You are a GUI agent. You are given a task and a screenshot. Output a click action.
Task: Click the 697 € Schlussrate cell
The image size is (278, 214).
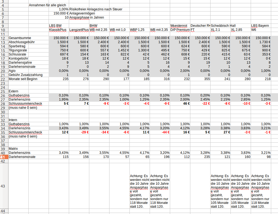[59, 54]
